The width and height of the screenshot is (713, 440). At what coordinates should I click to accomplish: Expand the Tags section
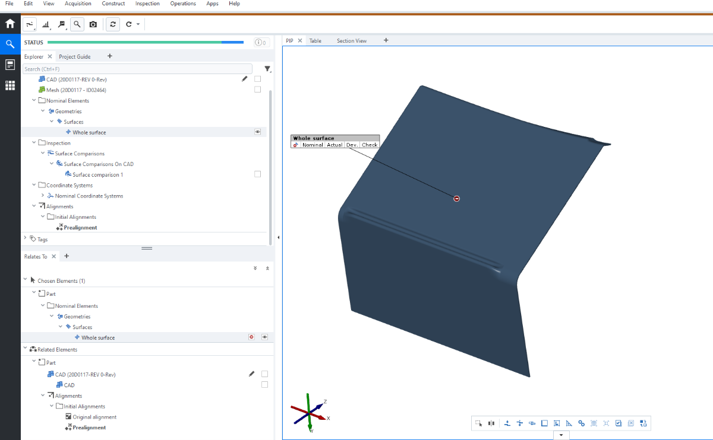tap(25, 239)
